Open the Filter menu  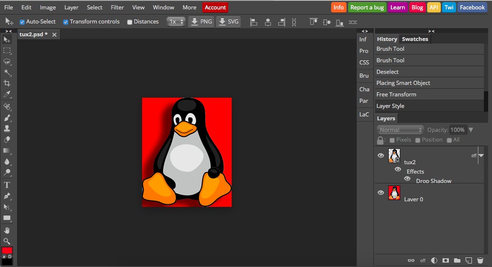pos(117,7)
